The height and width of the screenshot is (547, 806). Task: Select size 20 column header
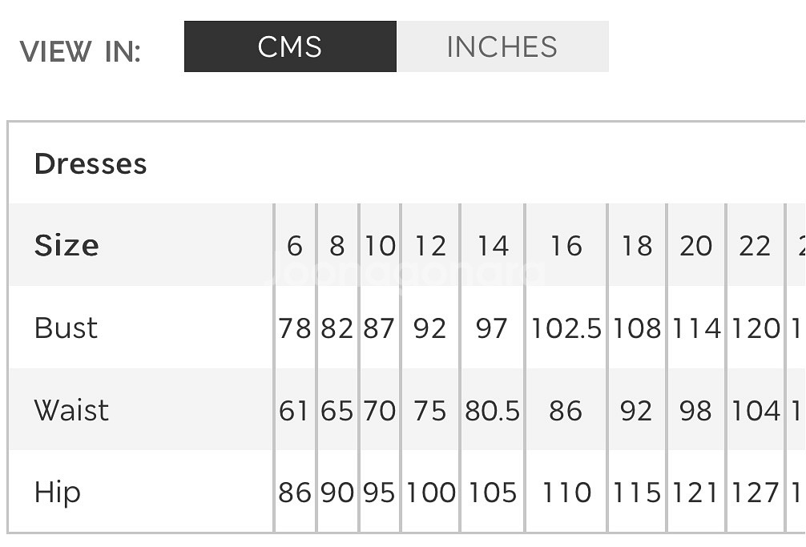coord(696,246)
